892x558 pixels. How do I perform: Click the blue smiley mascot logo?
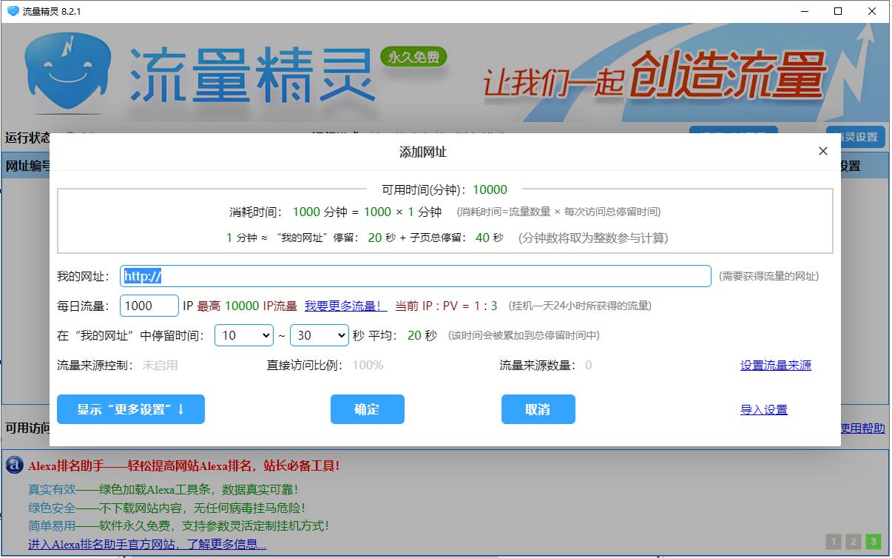(67, 73)
